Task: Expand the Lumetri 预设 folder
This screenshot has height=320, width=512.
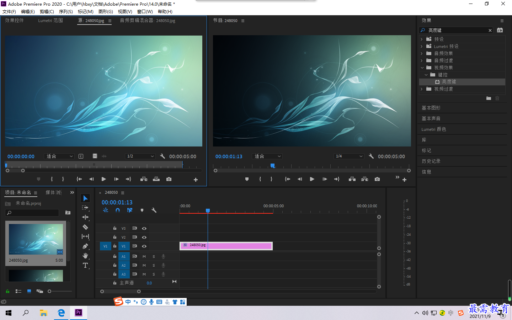Action: point(422,46)
